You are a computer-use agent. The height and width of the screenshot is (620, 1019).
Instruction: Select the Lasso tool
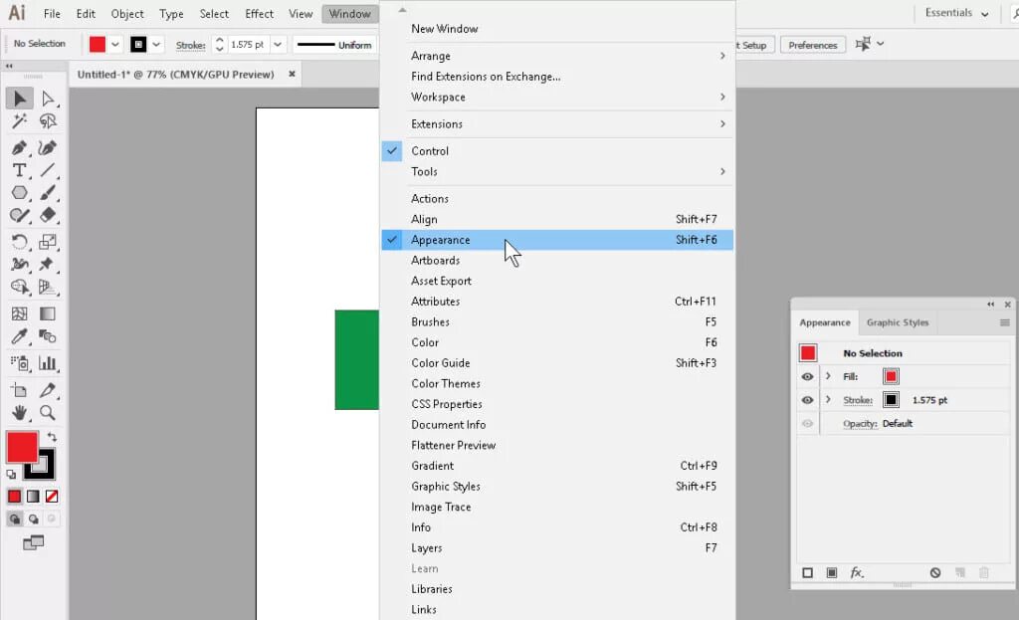[48, 120]
